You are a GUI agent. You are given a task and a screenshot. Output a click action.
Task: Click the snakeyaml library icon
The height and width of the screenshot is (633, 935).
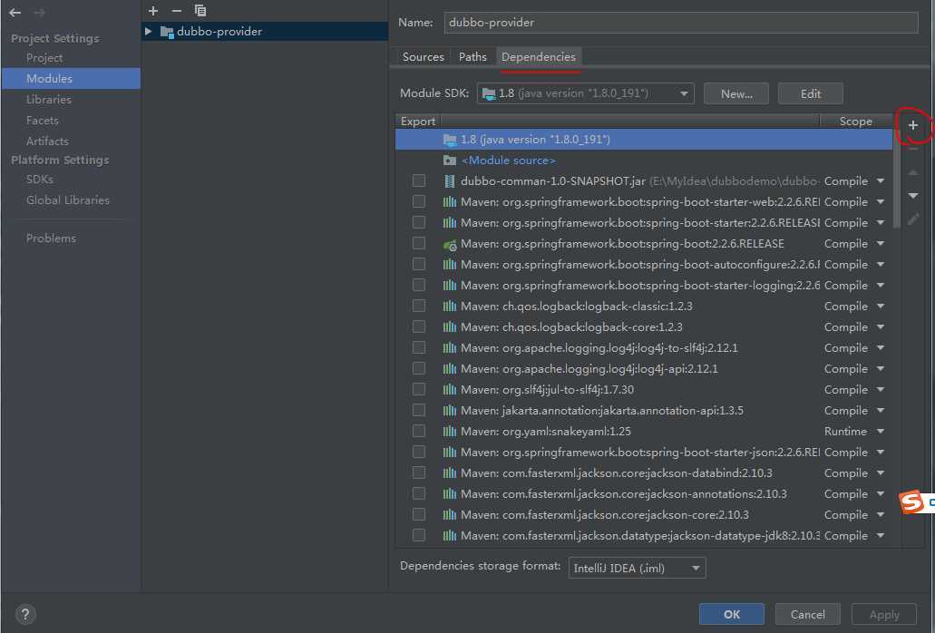[450, 432]
